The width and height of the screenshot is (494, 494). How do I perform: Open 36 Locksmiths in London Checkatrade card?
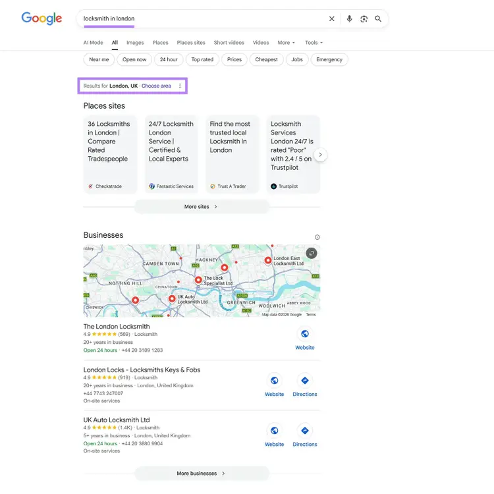click(x=110, y=154)
